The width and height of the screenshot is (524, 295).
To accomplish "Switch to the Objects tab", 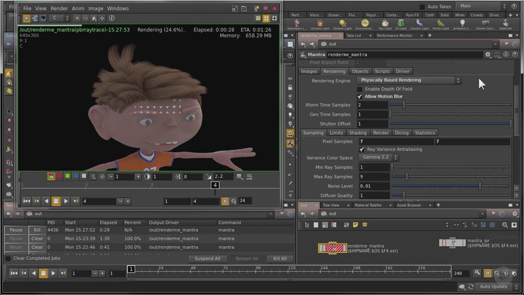I will (360, 72).
